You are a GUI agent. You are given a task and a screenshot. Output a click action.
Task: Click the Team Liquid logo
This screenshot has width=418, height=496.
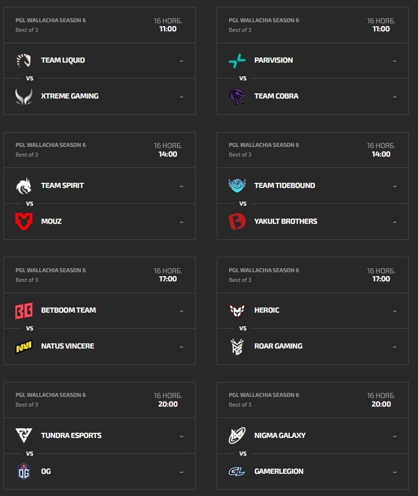tap(24, 60)
